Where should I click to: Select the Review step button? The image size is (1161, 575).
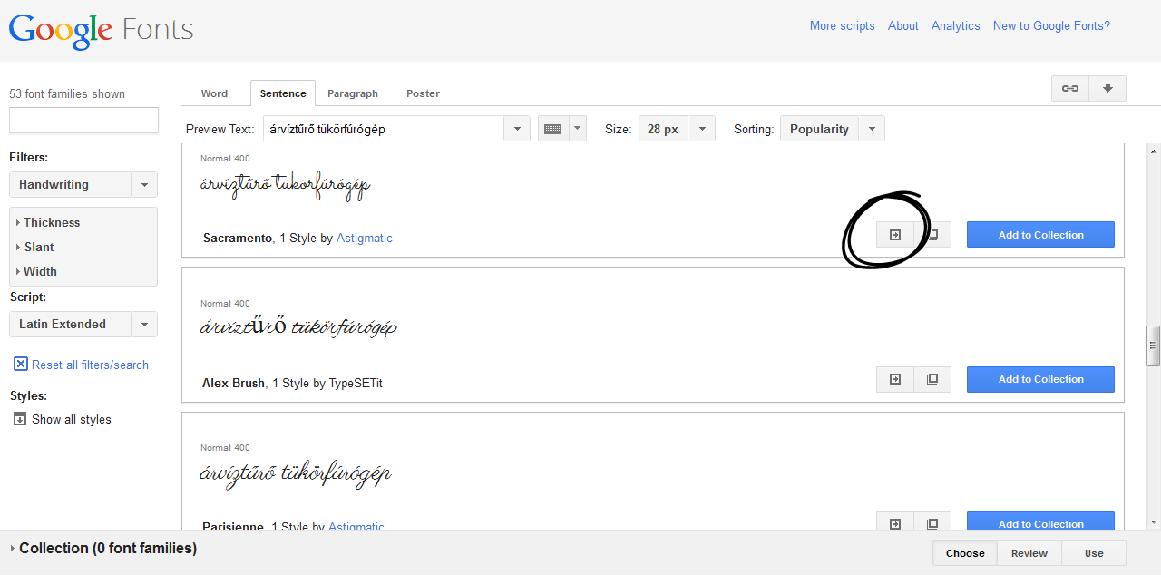click(1029, 553)
